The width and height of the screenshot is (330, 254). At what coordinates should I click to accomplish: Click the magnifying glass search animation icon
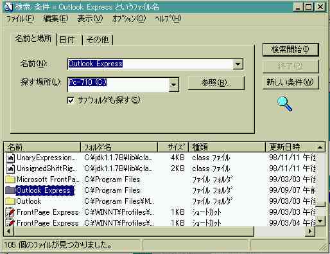pyautogui.click(x=284, y=104)
